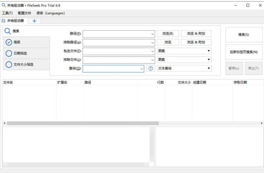Open pattern dropdown next to 包含文件
The width and height of the screenshot is (264, 173).
(x=184, y=51)
